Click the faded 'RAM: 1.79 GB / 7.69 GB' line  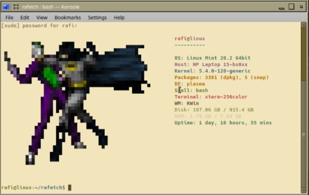pos(208,116)
